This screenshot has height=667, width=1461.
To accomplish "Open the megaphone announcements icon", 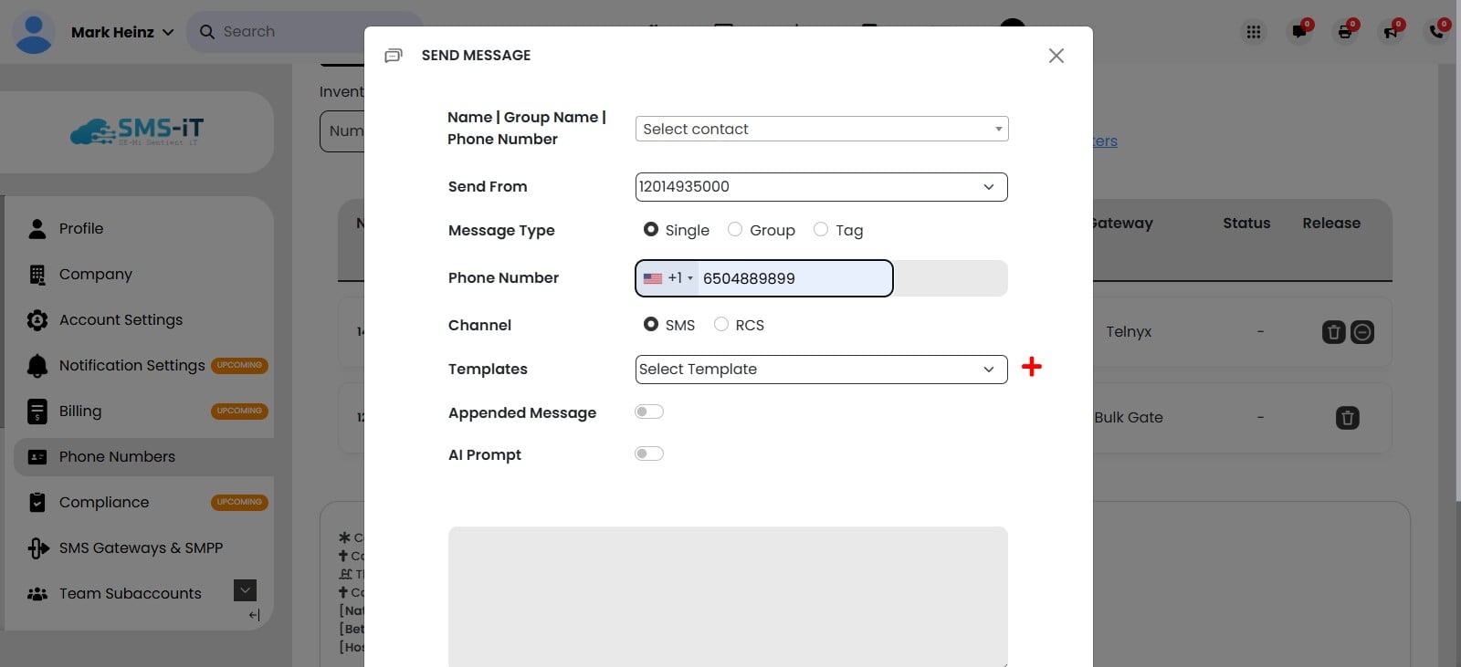I will click(x=1391, y=32).
